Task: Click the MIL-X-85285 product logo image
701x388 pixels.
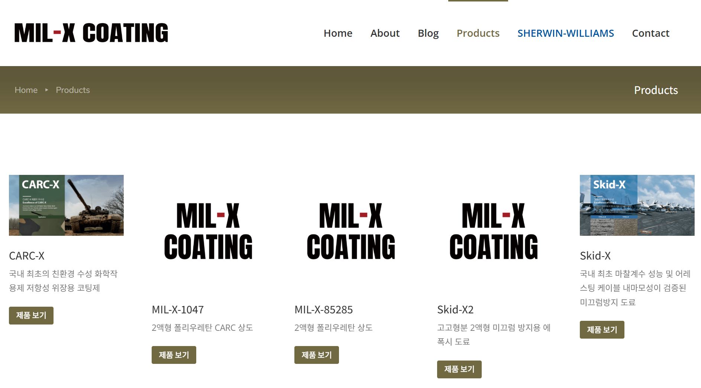Action: (351, 232)
